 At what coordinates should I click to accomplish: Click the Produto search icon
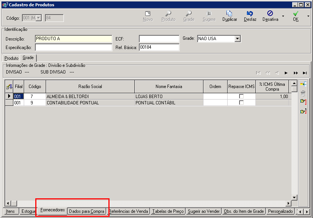[168, 14]
